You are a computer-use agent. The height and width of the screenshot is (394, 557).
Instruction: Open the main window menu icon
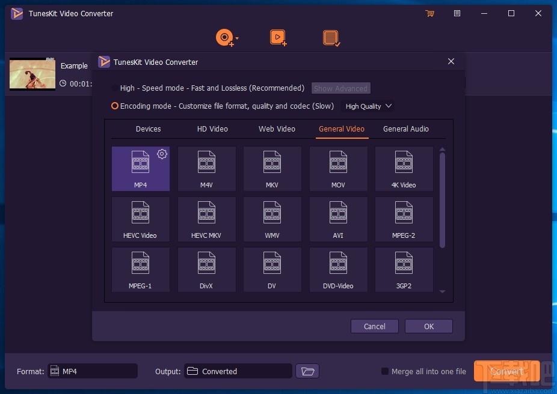pyautogui.click(x=457, y=13)
